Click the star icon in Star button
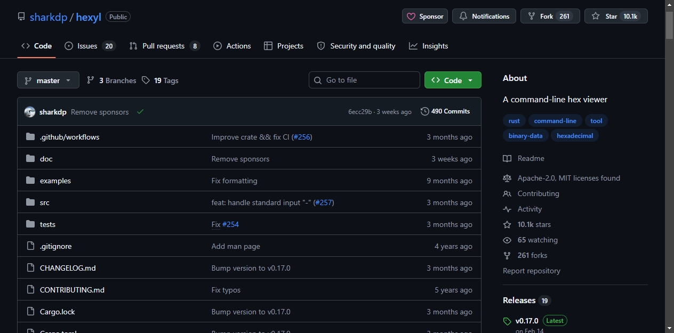674x333 pixels. 596,17
